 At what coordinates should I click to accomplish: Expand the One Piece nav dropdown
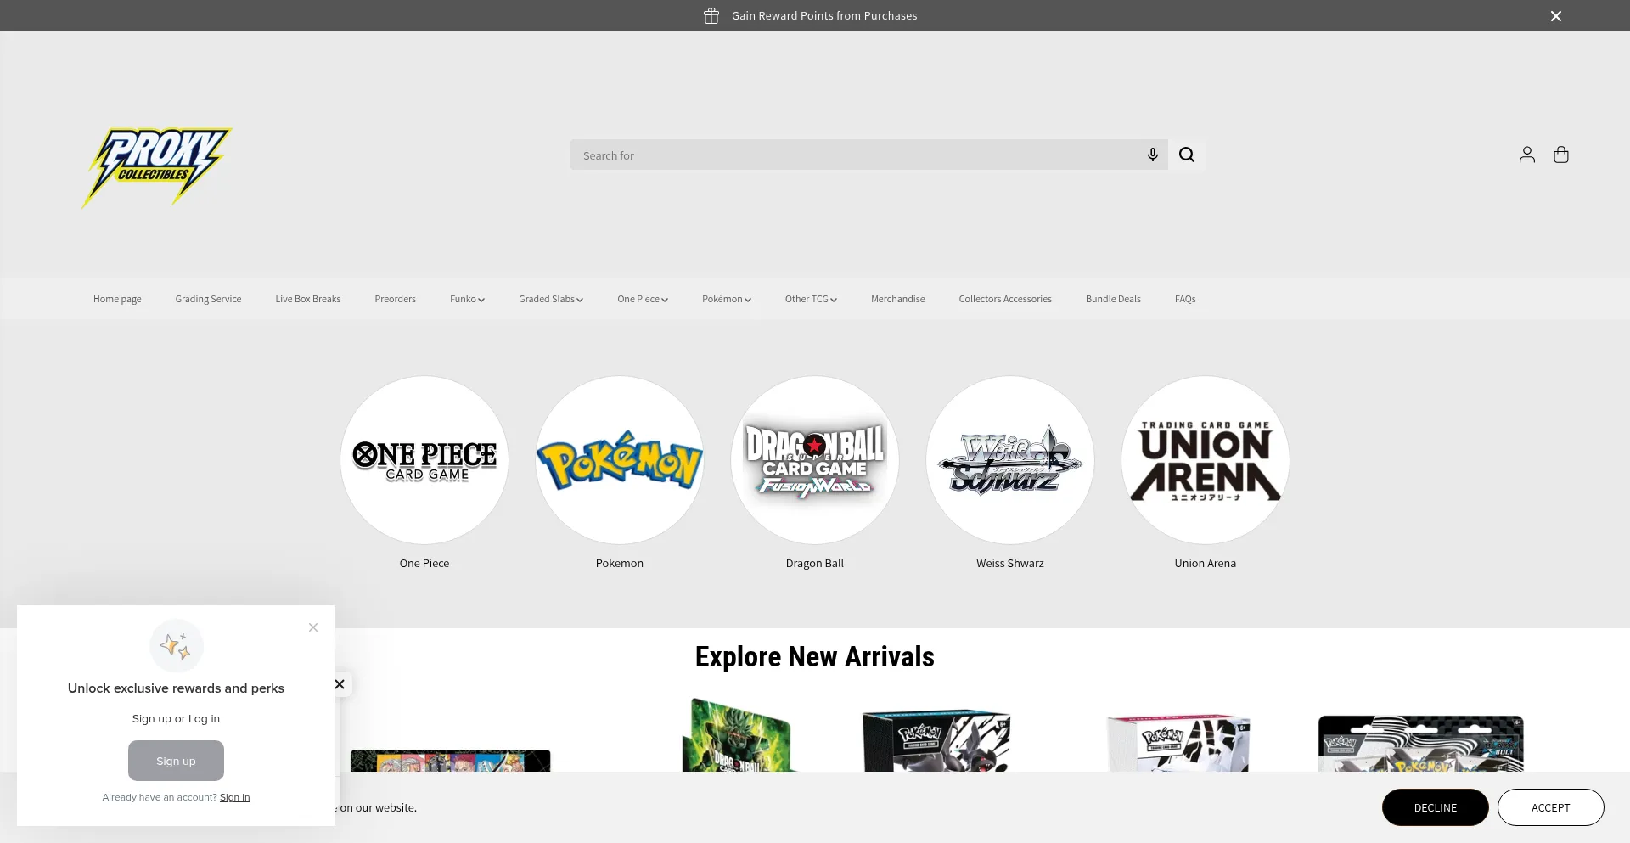(643, 299)
